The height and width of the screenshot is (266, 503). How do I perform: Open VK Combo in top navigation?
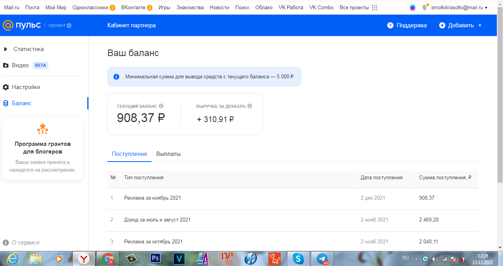point(321,7)
